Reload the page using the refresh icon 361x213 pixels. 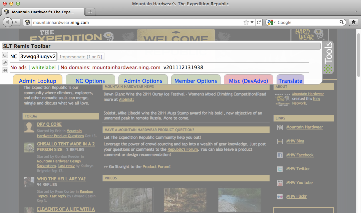click(258, 22)
